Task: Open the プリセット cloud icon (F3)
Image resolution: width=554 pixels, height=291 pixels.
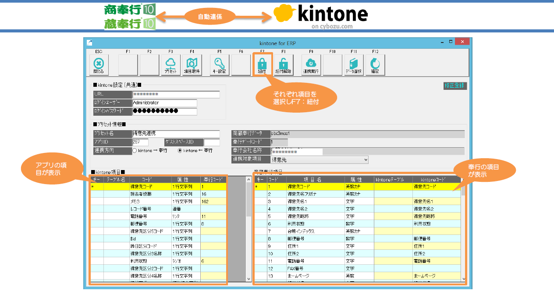Action: point(171,65)
